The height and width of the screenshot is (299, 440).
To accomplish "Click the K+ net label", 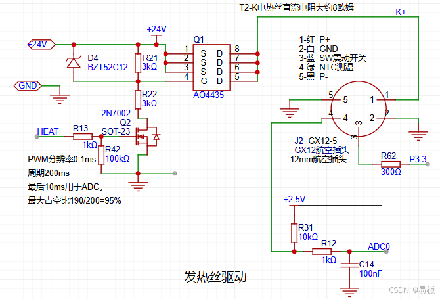I will point(401,12).
